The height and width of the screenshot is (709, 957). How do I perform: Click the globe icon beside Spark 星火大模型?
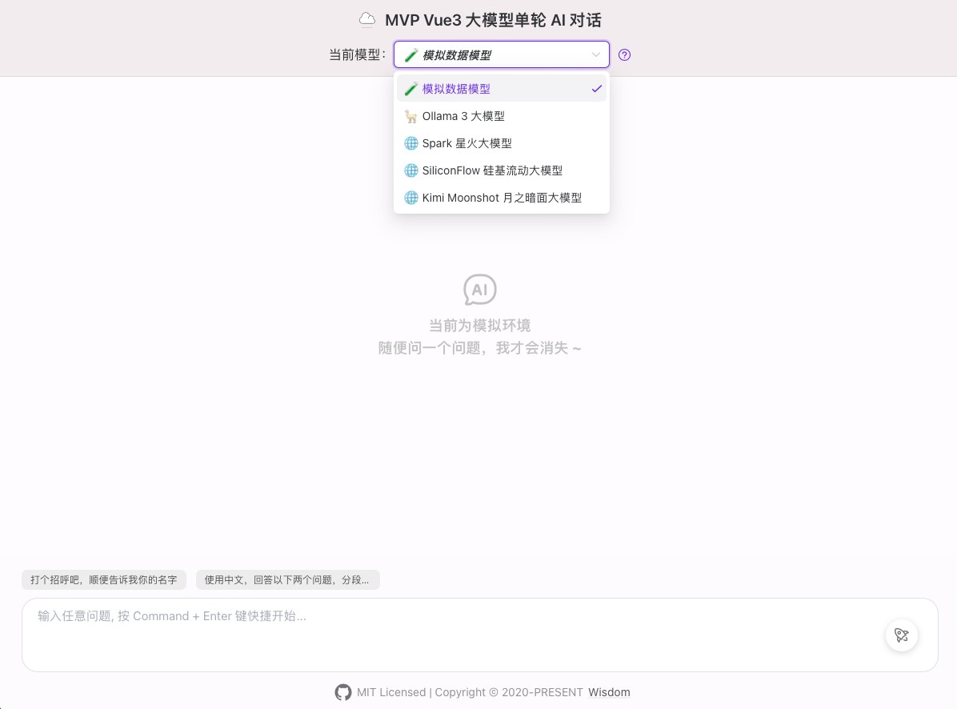410,143
